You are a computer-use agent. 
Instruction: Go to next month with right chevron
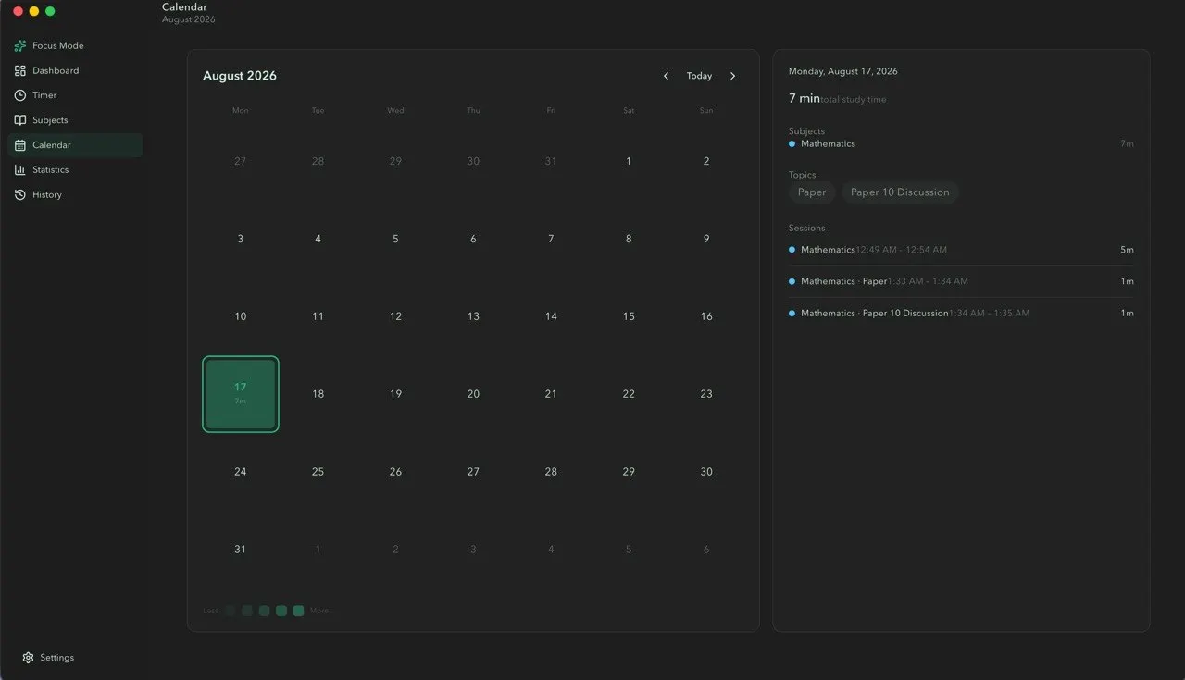coord(732,76)
